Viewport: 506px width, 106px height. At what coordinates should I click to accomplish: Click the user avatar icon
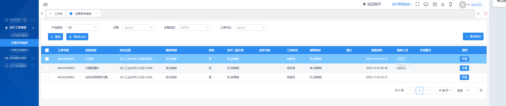[x=463, y=5]
